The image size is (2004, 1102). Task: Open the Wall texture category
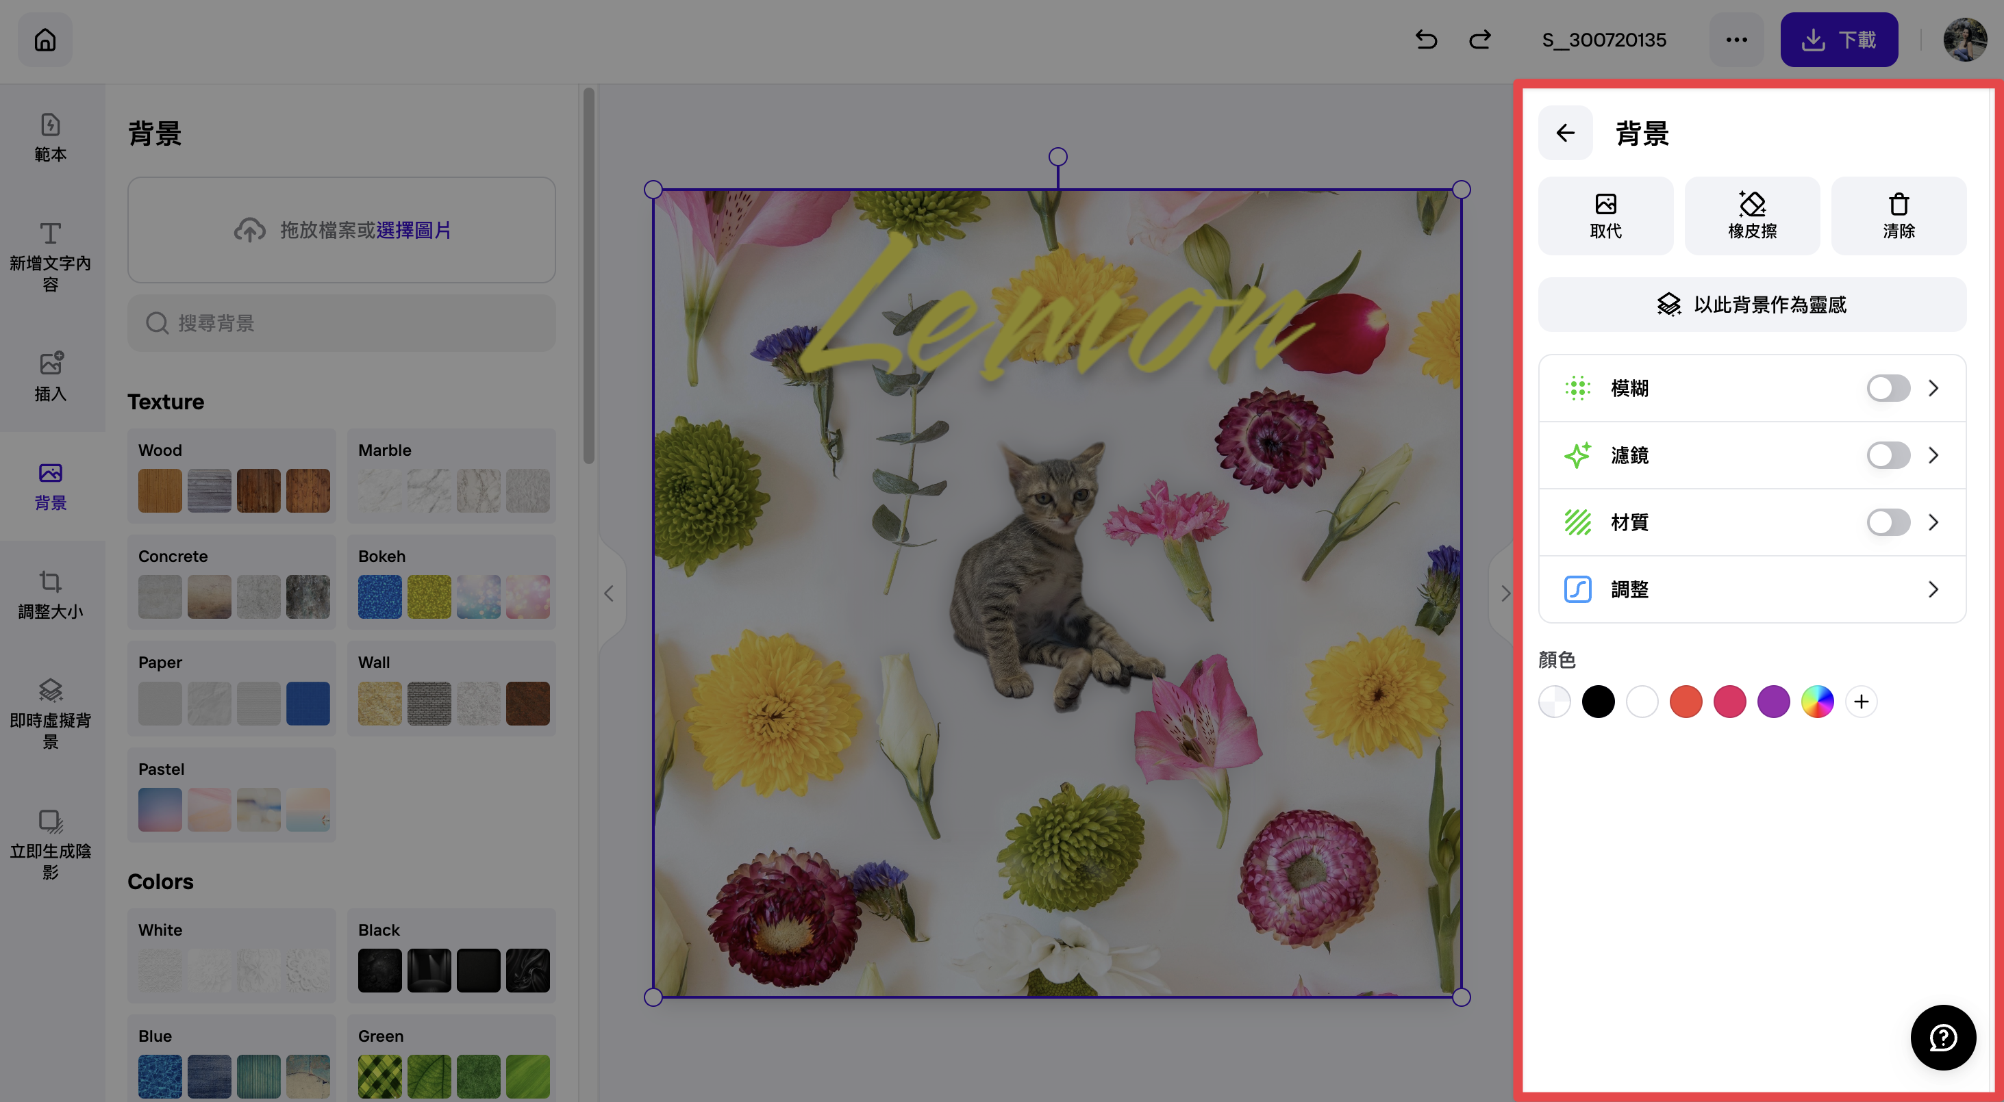(x=451, y=689)
